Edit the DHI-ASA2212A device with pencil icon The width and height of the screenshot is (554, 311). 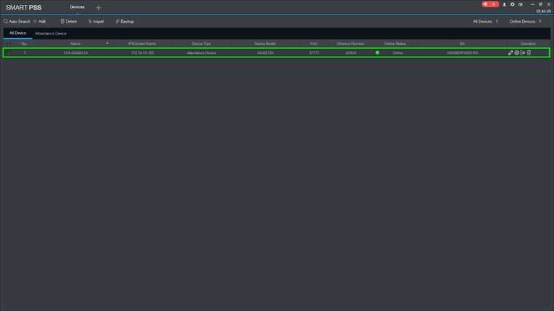[510, 53]
